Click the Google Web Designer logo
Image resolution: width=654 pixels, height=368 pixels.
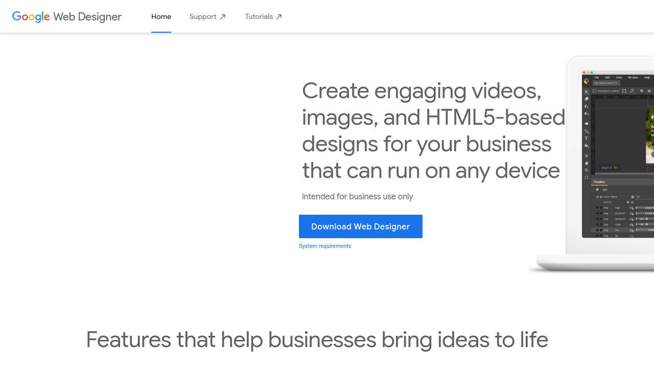67,16
